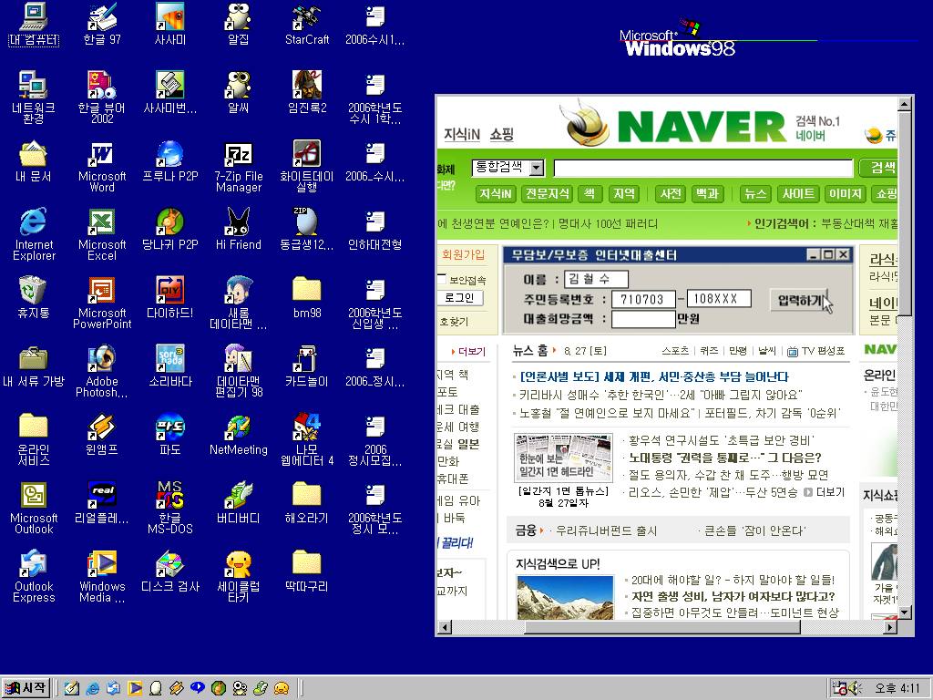The width and height of the screenshot is (933, 700).
Task: Select the 뉴스 search tab
Action: 755,193
